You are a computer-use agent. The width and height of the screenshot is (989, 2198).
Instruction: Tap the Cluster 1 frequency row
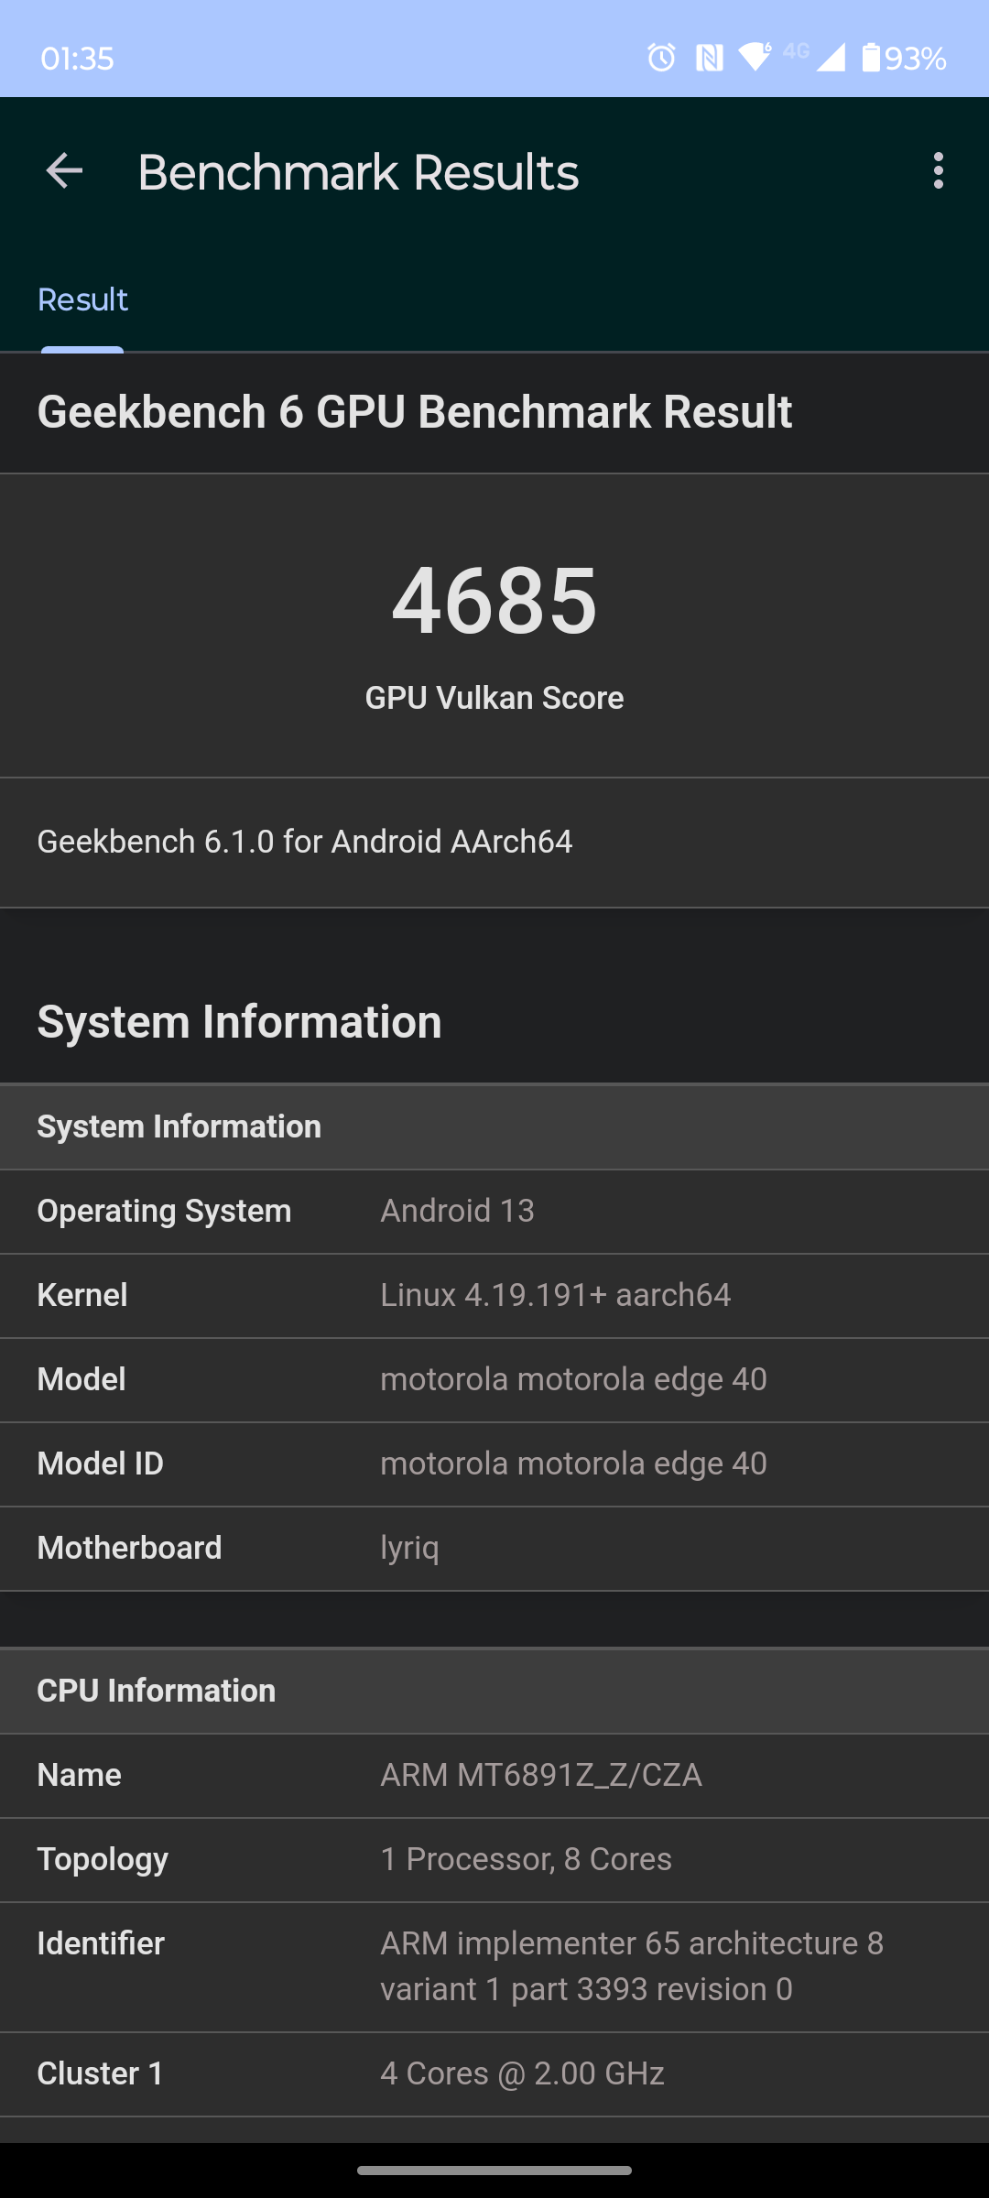pyautogui.click(x=494, y=2073)
